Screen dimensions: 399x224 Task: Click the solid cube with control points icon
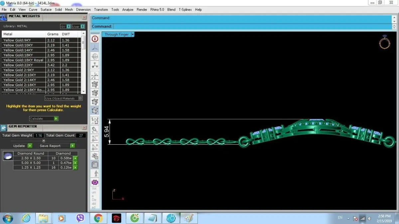point(95,84)
